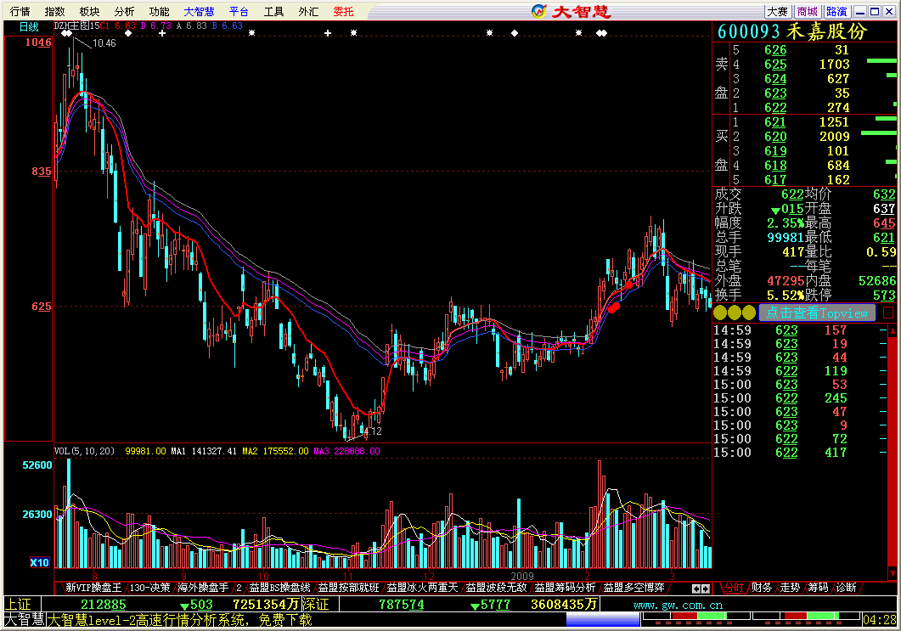901x631 pixels.
Task: Click the blue progress bar in status bar
Action: tap(603, 619)
